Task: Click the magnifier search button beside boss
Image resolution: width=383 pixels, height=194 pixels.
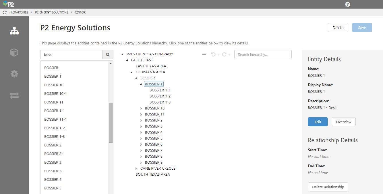Action: click(108, 55)
